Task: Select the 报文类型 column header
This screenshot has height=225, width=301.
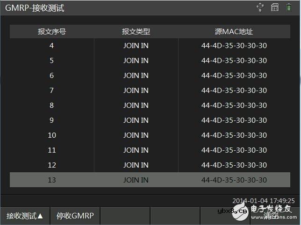Action: click(136, 31)
